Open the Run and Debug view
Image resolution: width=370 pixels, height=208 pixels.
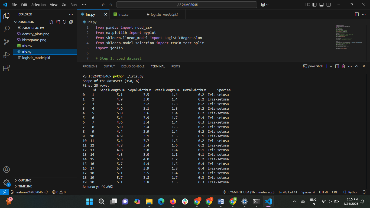tap(7, 55)
